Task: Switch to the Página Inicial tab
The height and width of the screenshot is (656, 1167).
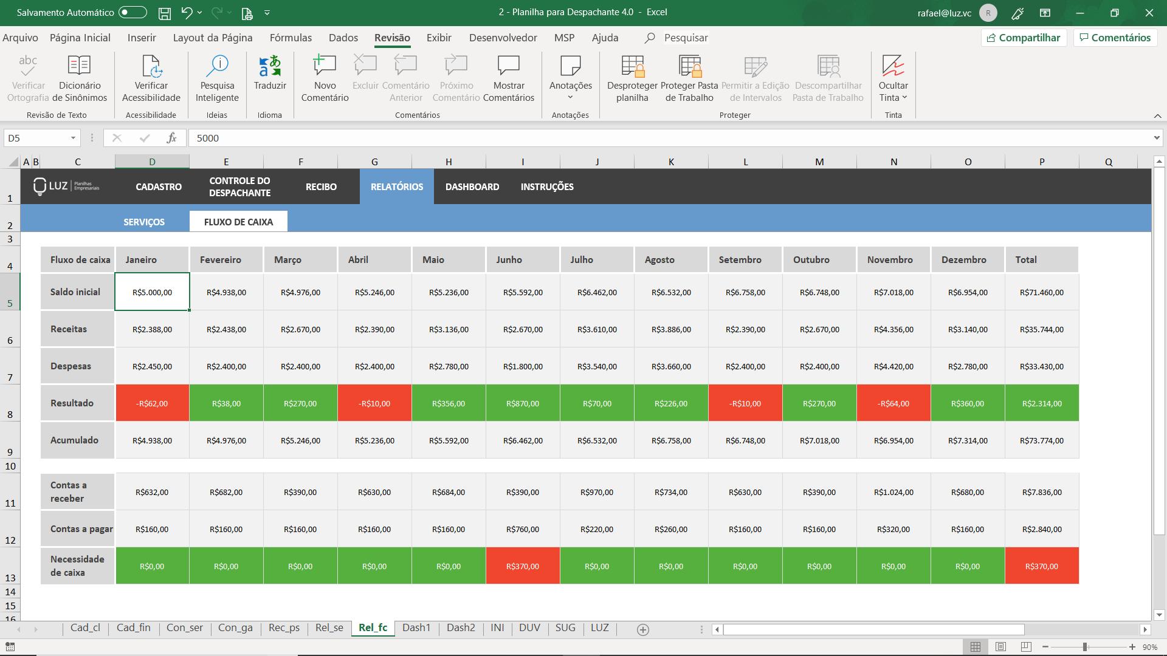Action: click(x=80, y=38)
